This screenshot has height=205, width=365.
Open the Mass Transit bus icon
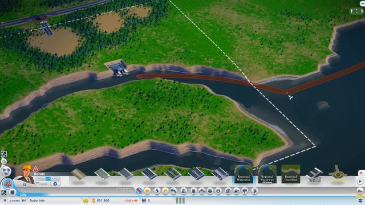point(237,191)
